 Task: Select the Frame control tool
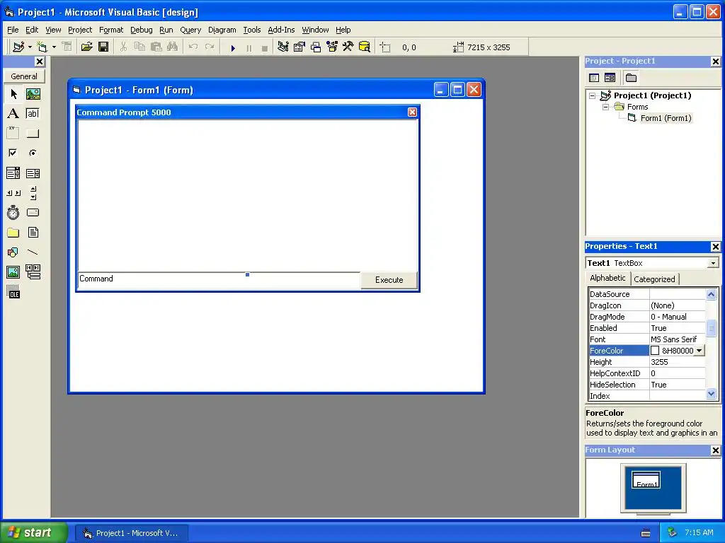point(13,134)
